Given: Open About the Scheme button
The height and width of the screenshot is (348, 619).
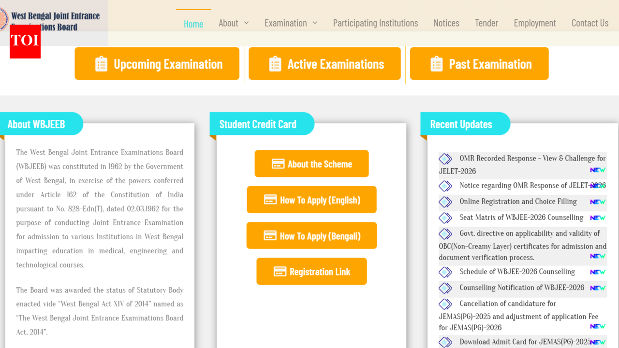Looking at the screenshot, I should pyautogui.click(x=311, y=164).
